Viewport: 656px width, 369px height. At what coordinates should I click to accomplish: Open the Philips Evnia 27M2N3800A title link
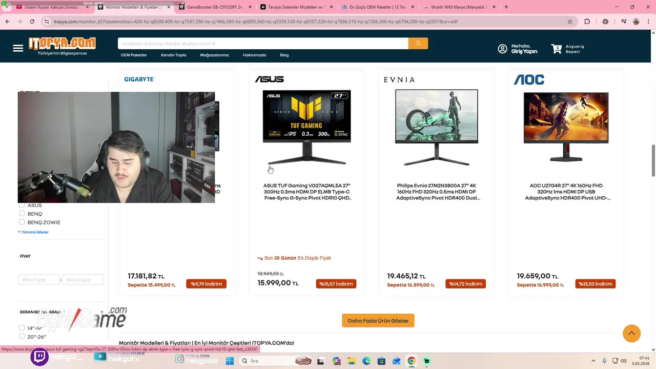pos(438,192)
